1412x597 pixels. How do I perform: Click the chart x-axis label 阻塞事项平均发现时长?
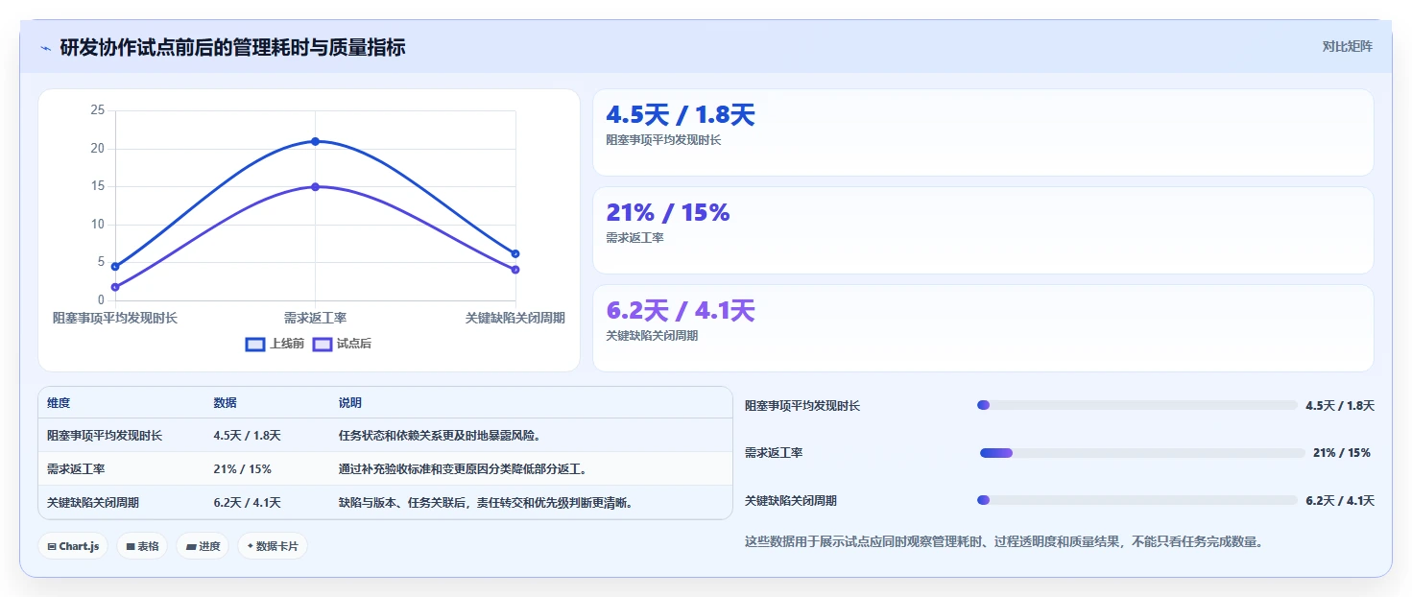point(115,318)
